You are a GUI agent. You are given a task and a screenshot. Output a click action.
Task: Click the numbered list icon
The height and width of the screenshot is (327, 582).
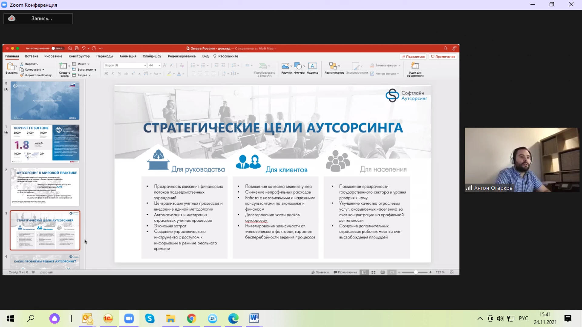click(x=203, y=65)
